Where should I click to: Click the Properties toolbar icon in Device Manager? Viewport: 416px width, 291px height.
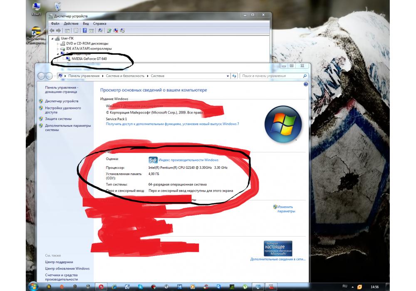(x=76, y=31)
